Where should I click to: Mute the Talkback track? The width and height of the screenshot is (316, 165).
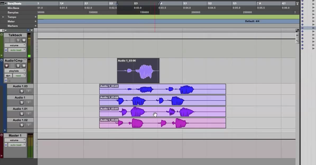point(24,40)
